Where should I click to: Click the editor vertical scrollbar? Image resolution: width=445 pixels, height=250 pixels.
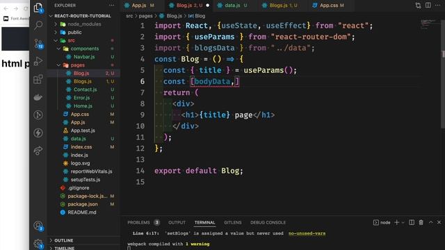coord(443,74)
